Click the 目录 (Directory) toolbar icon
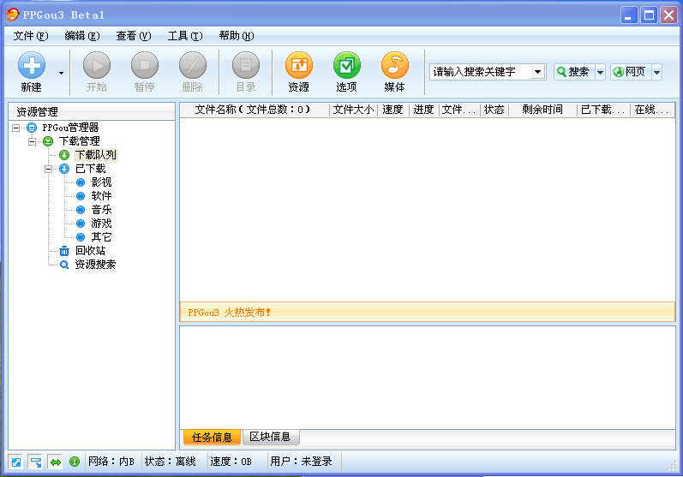 tap(246, 72)
